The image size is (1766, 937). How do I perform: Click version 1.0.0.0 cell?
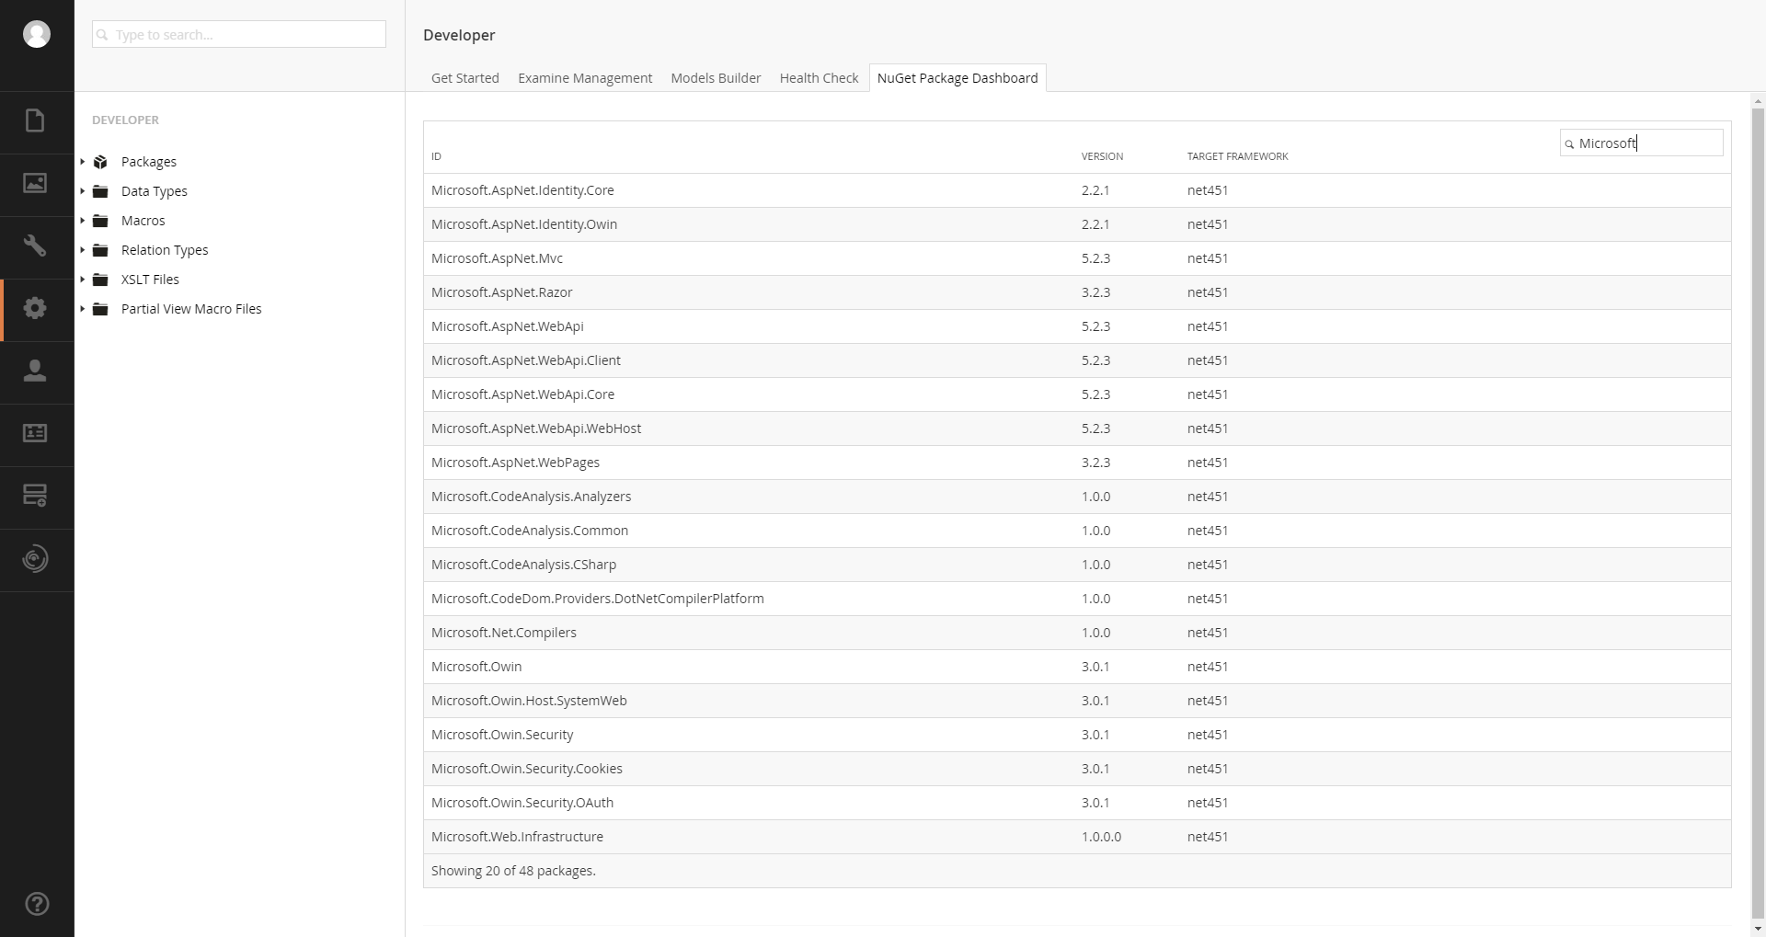1101,837
